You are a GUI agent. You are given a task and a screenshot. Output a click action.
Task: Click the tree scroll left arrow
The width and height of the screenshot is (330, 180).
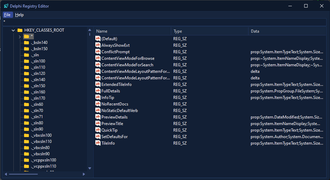coord(6,174)
